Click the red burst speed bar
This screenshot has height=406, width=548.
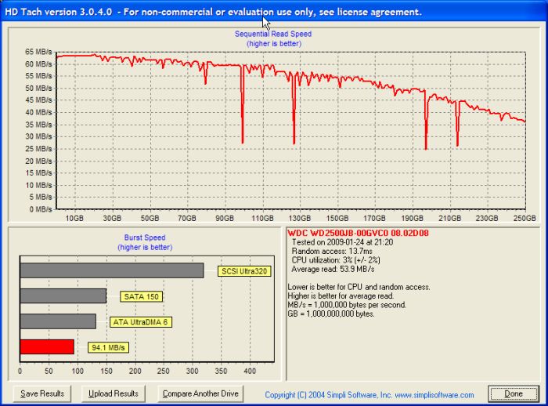[47, 346]
